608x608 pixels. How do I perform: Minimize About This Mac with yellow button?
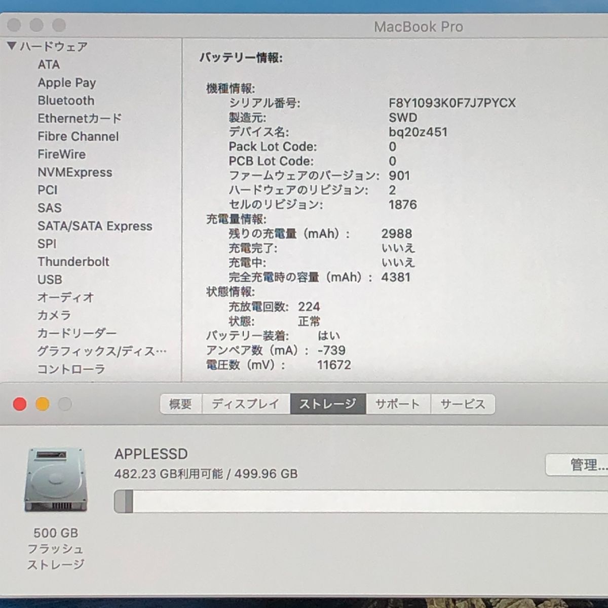click(x=43, y=404)
